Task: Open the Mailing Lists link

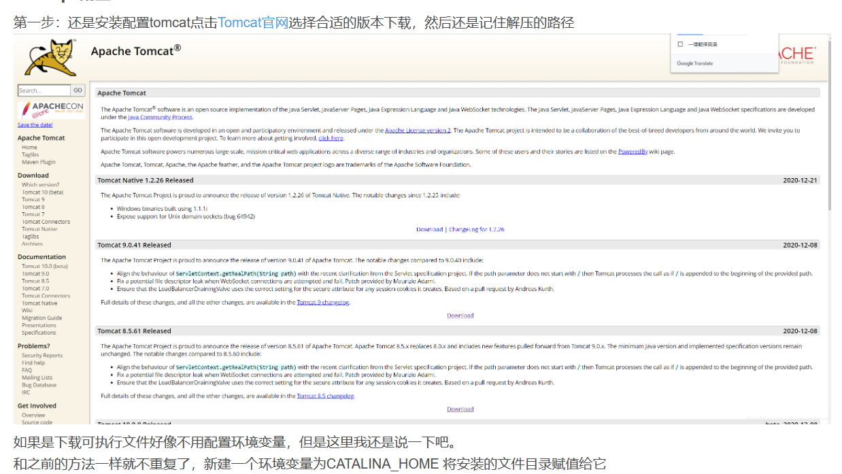Action: tap(37, 377)
